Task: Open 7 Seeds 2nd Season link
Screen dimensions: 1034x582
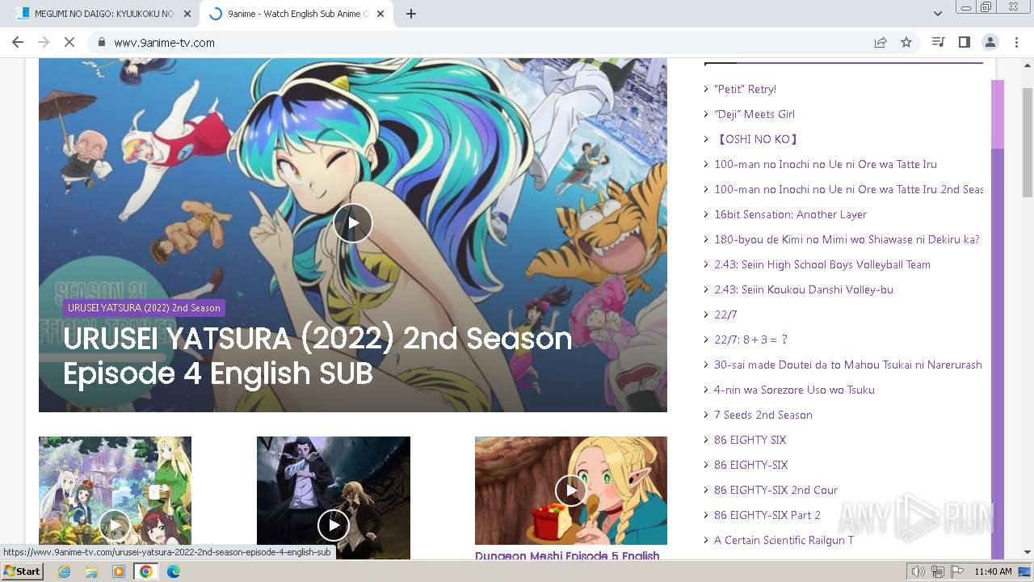Action: pyautogui.click(x=763, y=415)
